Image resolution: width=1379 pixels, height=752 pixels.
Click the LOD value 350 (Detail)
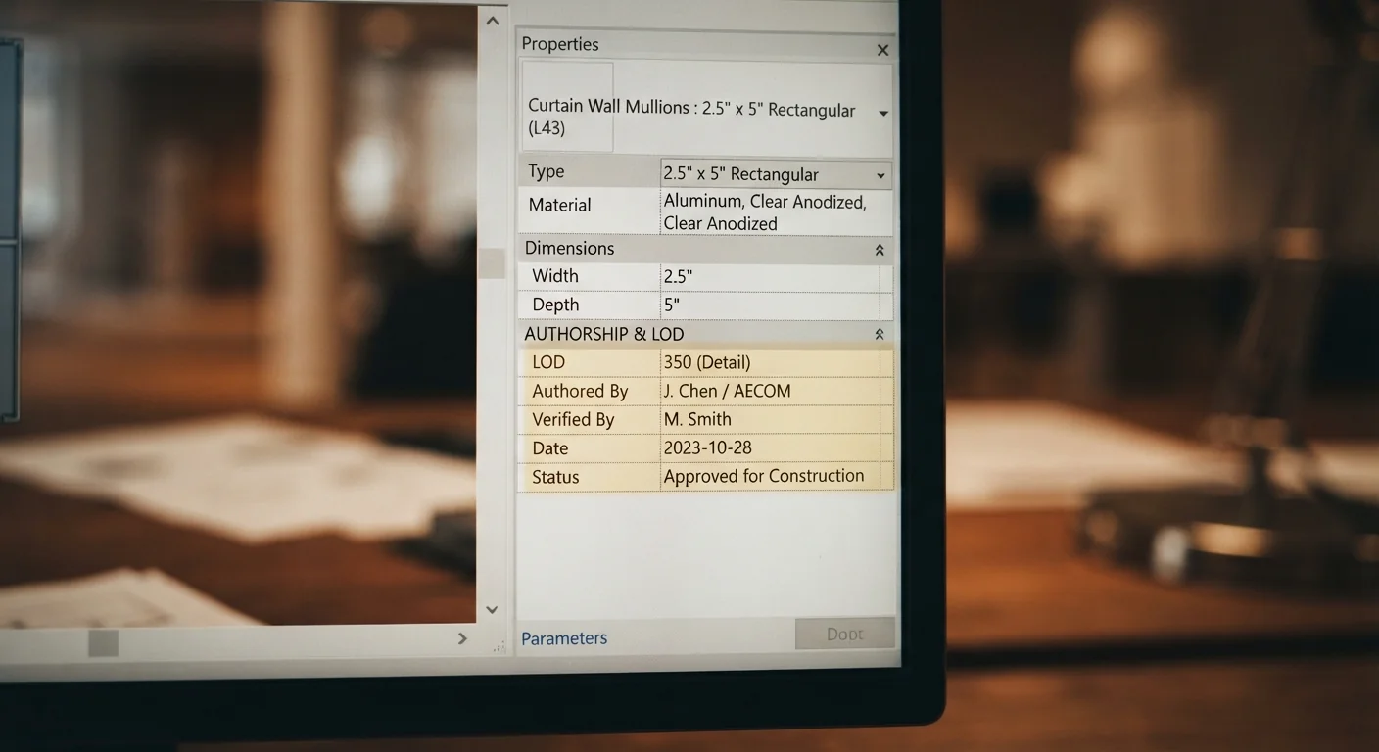pyautogui.click(x=770, y=362)
